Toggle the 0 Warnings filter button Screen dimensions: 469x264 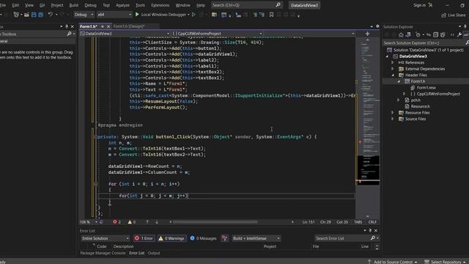[171, 238]
